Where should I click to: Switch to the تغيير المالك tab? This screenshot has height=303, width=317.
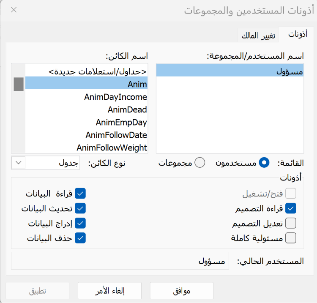pos(258,35)
